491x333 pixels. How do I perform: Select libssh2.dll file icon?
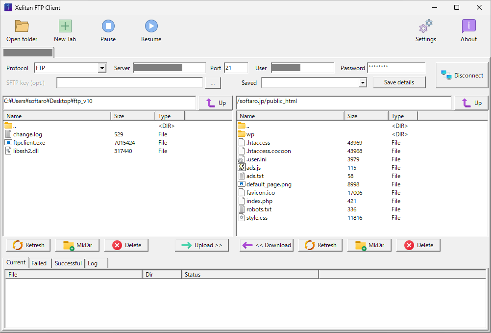pos(8,151)
